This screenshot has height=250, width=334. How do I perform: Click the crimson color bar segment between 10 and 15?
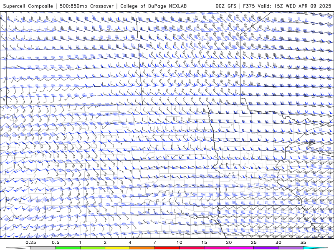tap(192, 248)
